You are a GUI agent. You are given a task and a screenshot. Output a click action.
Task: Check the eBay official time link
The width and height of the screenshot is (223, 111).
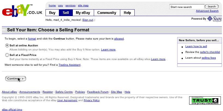(12, 110)
